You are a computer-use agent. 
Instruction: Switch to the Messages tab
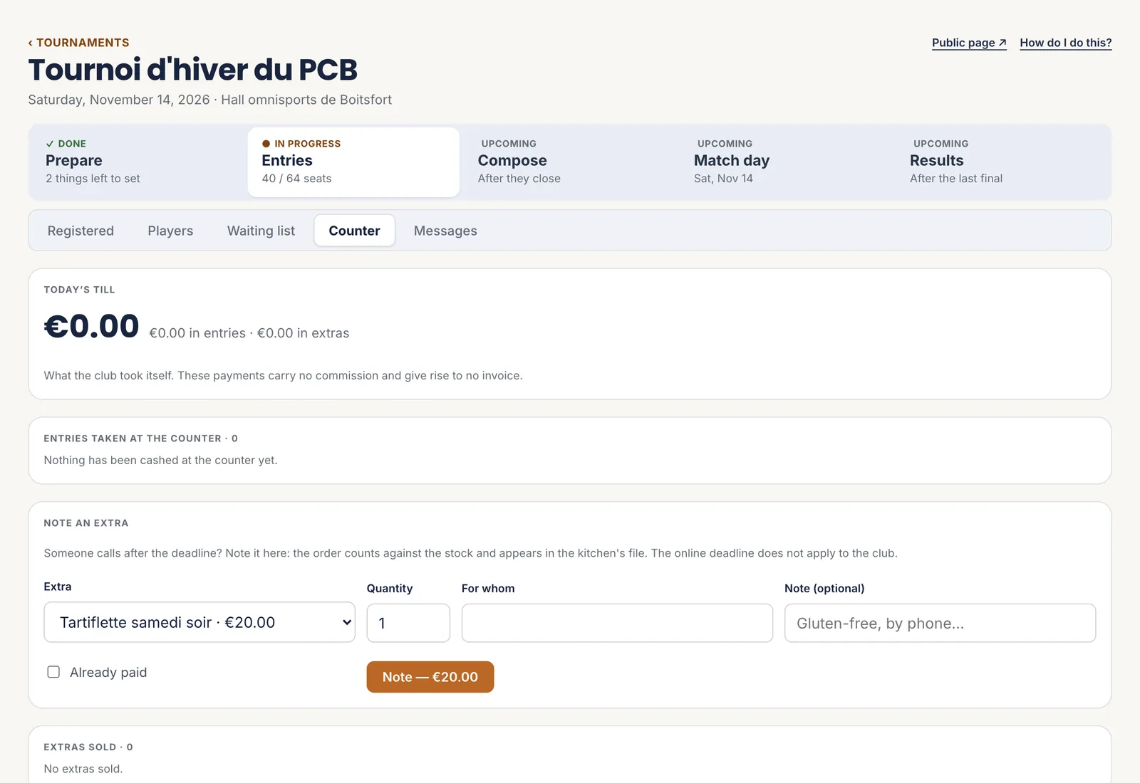[x=445, y=231]
